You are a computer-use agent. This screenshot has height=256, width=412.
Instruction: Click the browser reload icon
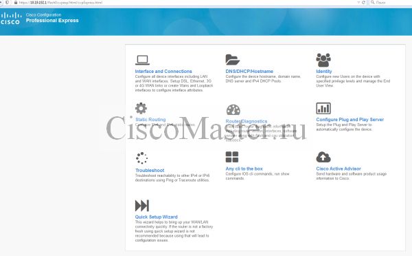(364, 2)
